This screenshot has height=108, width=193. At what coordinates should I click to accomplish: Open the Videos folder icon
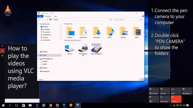click(137, 32)
